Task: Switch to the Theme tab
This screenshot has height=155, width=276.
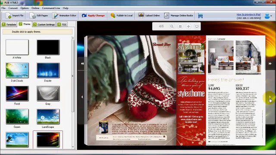Action: 25,24
